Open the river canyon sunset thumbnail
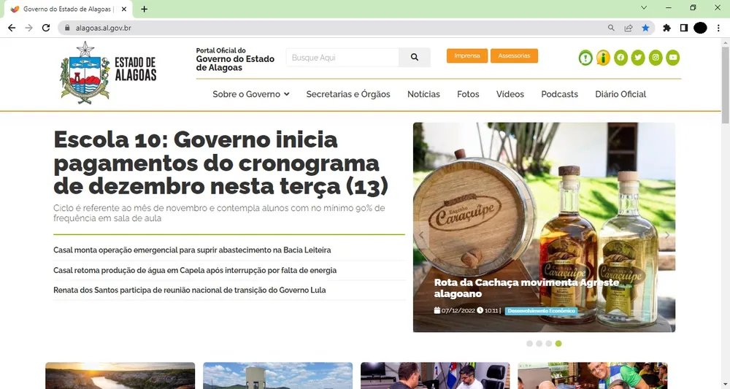Image resolution: width=730 pixels, height=389 pixels. [120, 376]
